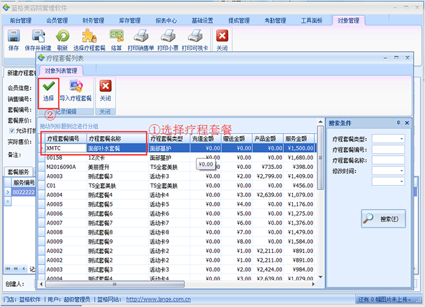Image resolution: width=425 pixels, height=307 pixels.
Task: Click value ¥2,799.00 in 产品金额
Action: point(268,176)
